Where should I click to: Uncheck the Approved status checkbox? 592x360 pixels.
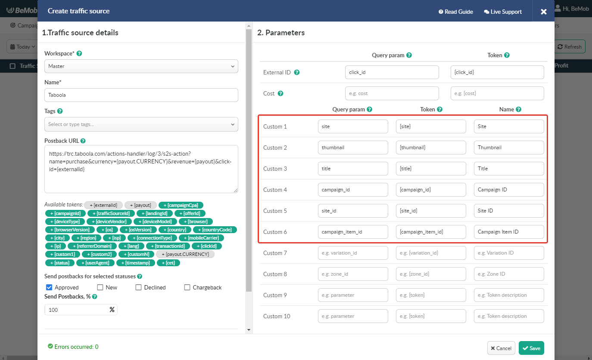49,287
